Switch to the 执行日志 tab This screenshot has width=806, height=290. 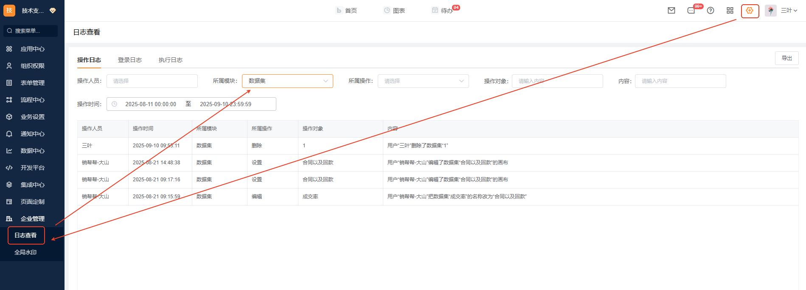click(x=170, y=60)
